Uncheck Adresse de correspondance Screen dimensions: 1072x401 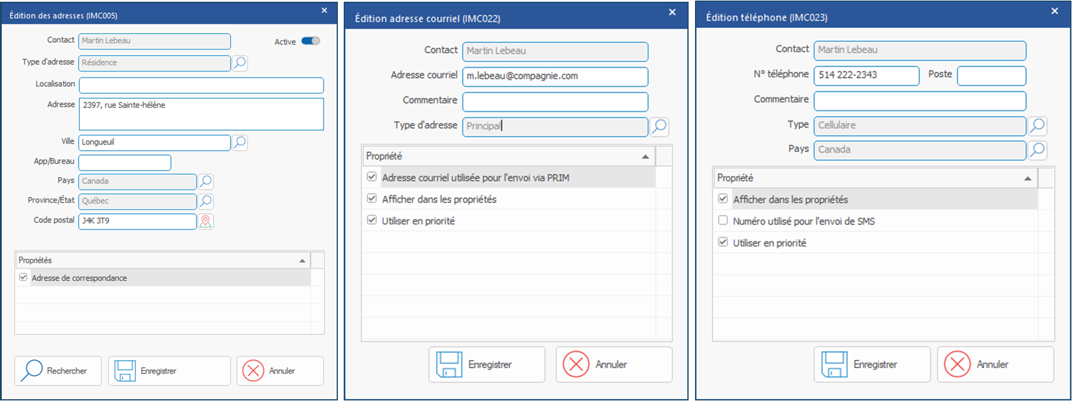click(23, 277)
